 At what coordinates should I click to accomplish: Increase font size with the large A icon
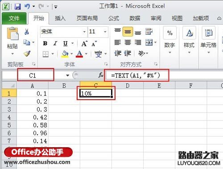(x=84, y=44)
